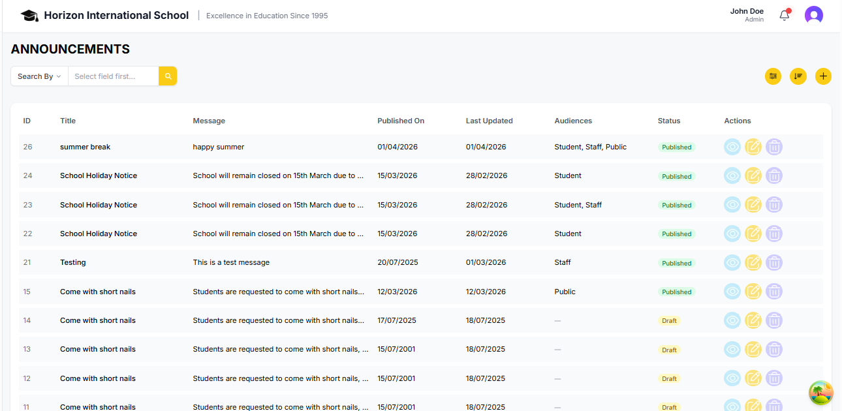
Task: Edit draft announcement ID 13
Action: point(753,349)
